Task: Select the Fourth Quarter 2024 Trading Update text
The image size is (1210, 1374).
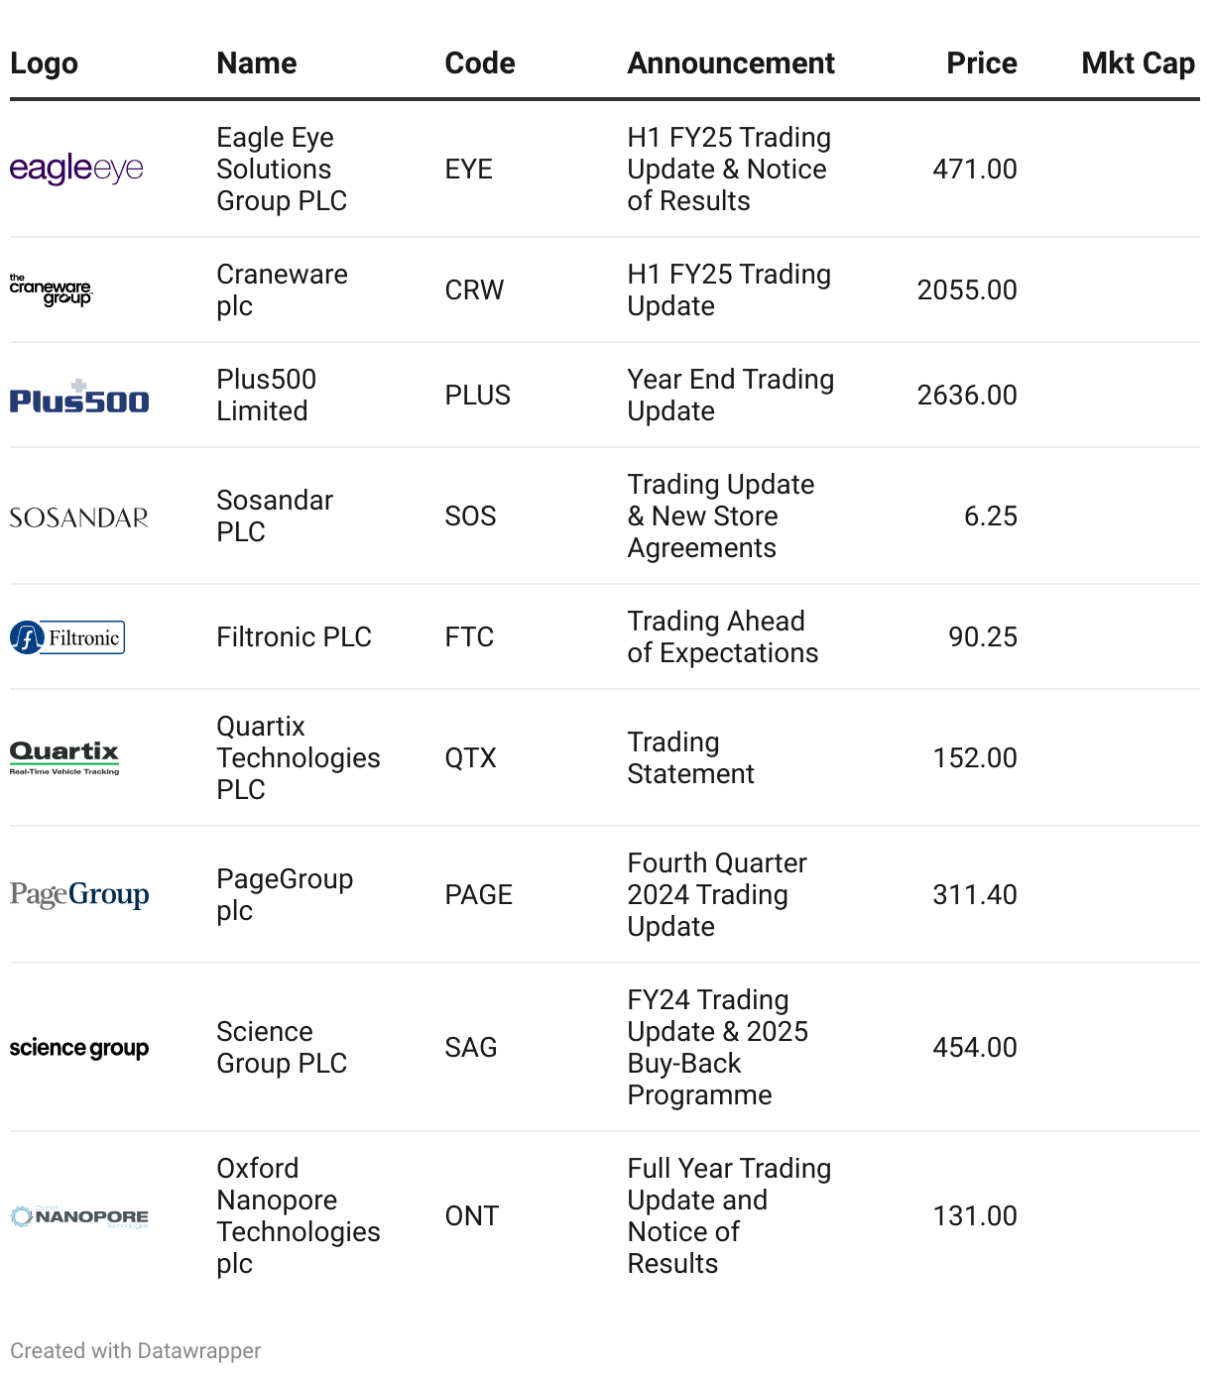Action: pos(717,894)
